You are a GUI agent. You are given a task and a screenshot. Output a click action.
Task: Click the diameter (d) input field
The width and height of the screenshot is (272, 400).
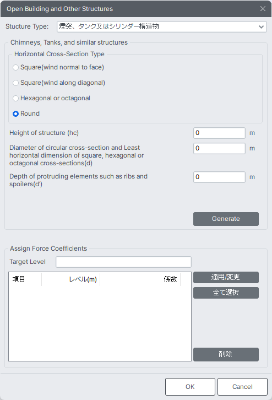(x=219, y=148)
